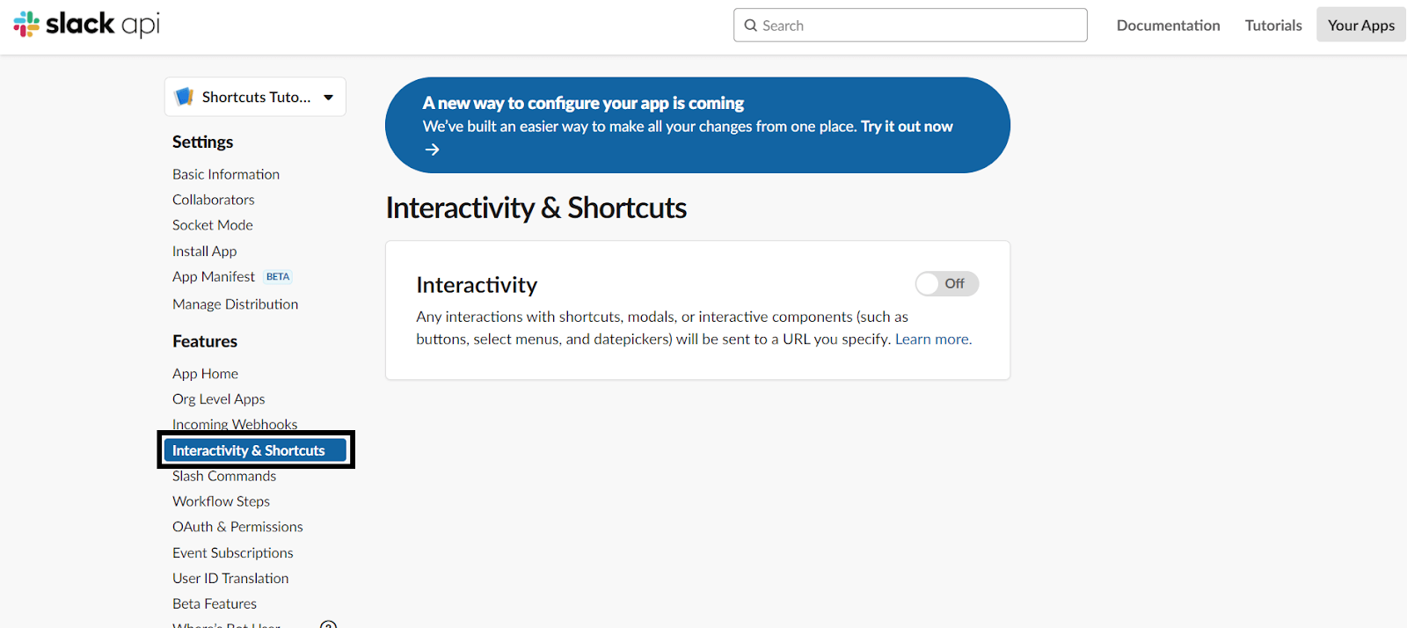Open Basic Information settings
Image resolution: width=1407 pixels, height=628 pixels.
(x=225, y=173)
